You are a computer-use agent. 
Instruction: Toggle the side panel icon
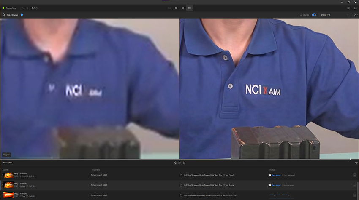tap(355, 8)
